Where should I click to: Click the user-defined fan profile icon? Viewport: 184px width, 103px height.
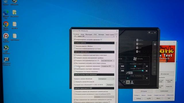pos(132,82)
